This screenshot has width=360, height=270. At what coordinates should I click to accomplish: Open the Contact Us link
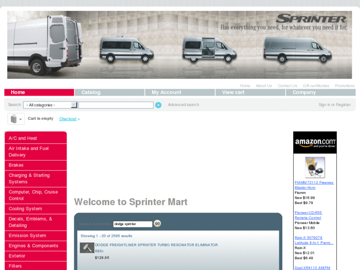[287, 86]
